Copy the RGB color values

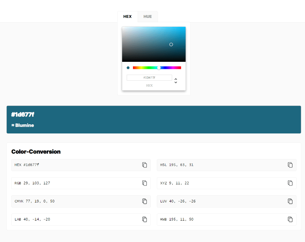(144, 183)
